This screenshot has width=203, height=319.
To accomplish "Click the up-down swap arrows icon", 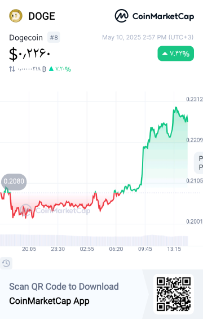I will 12,69.
